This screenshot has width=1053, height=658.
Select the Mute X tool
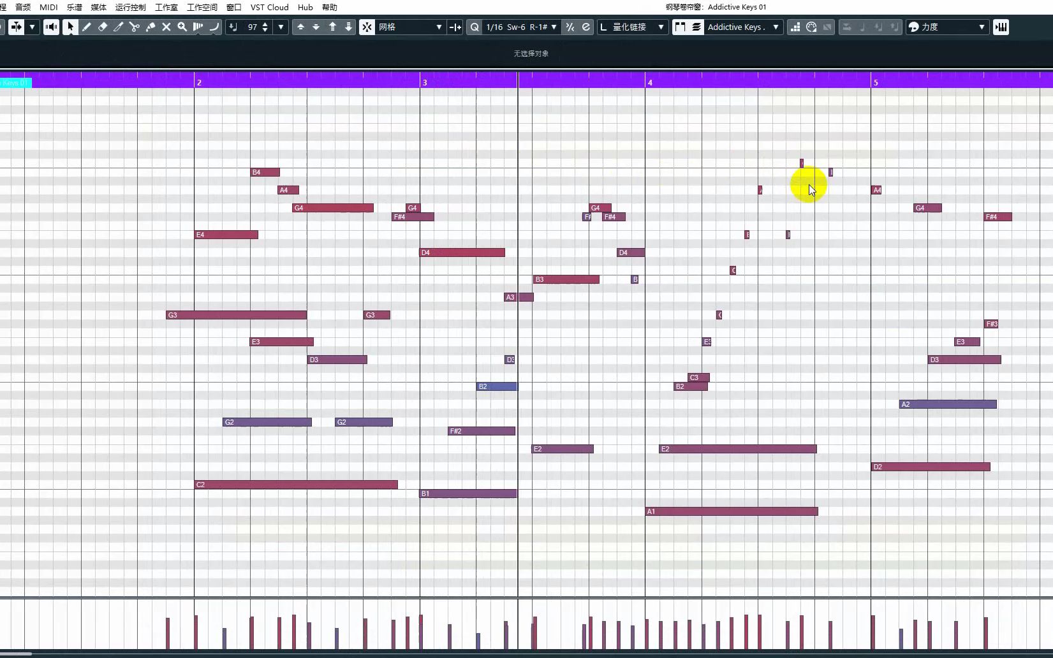point(166,27)
